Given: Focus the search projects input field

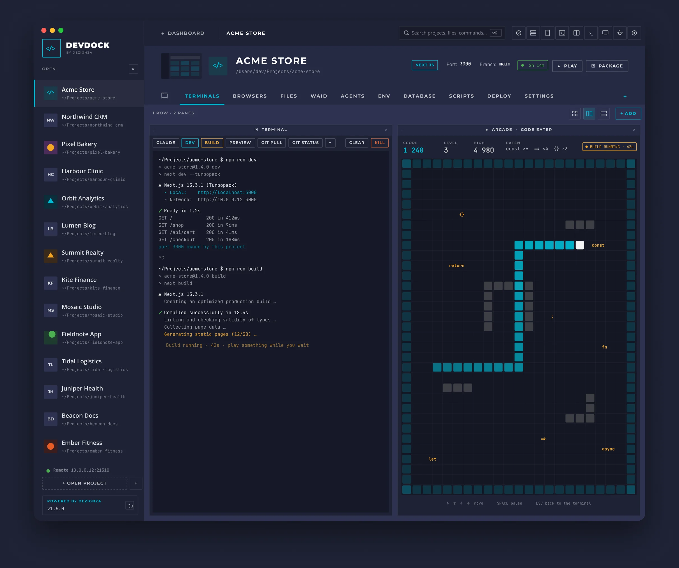Looking at the screenshot, I should (x=452, y=33).
